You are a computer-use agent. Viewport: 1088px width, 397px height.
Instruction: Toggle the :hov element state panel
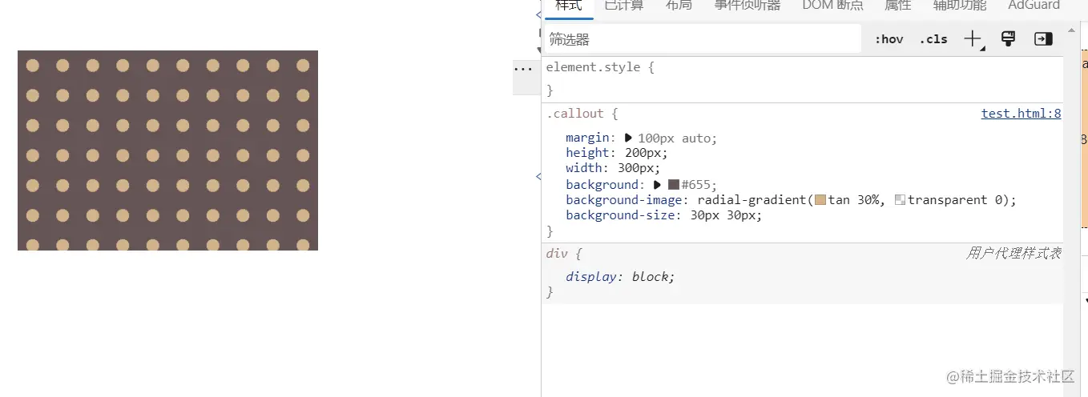889,39
